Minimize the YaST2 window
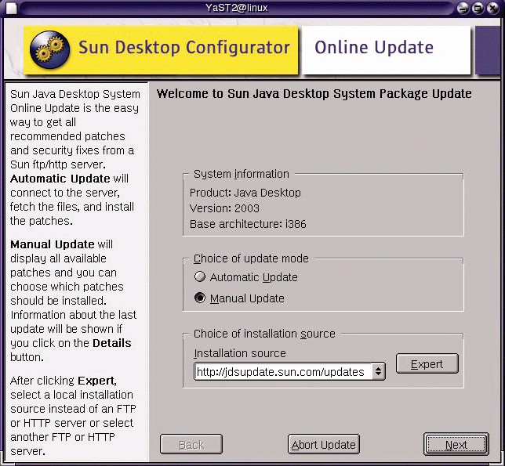Image resolution: width=505 pixels, height=466 pixels. [x=464, y=8]
